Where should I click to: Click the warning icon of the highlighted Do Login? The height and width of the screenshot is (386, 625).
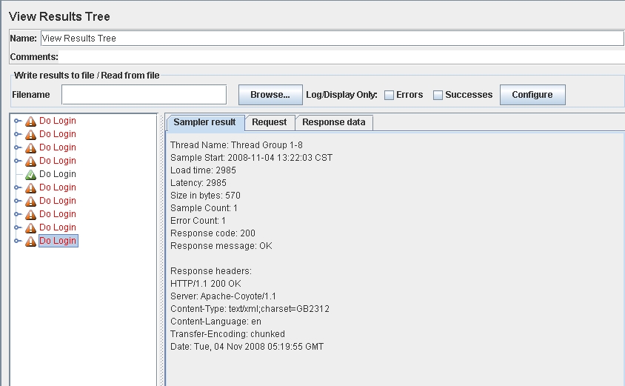coord(30,242)
